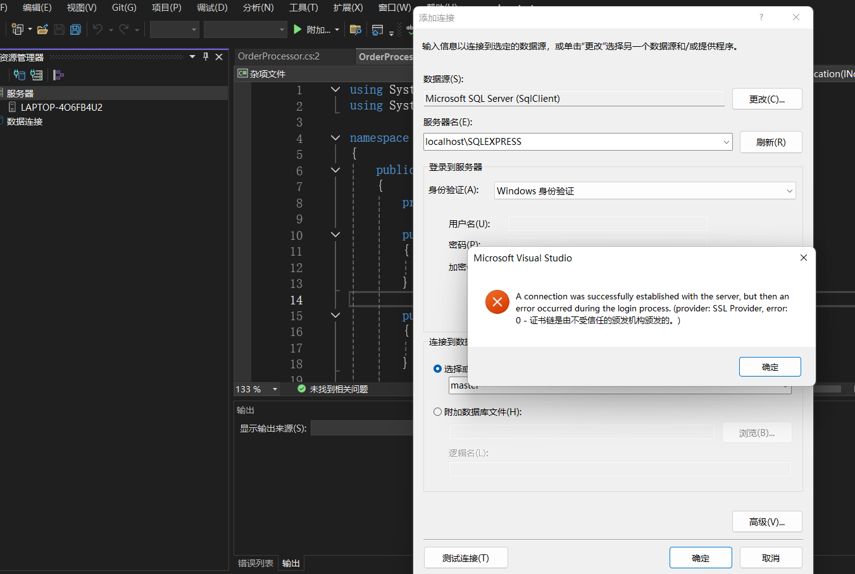Collapse the code block at line 15

[335, 315]
